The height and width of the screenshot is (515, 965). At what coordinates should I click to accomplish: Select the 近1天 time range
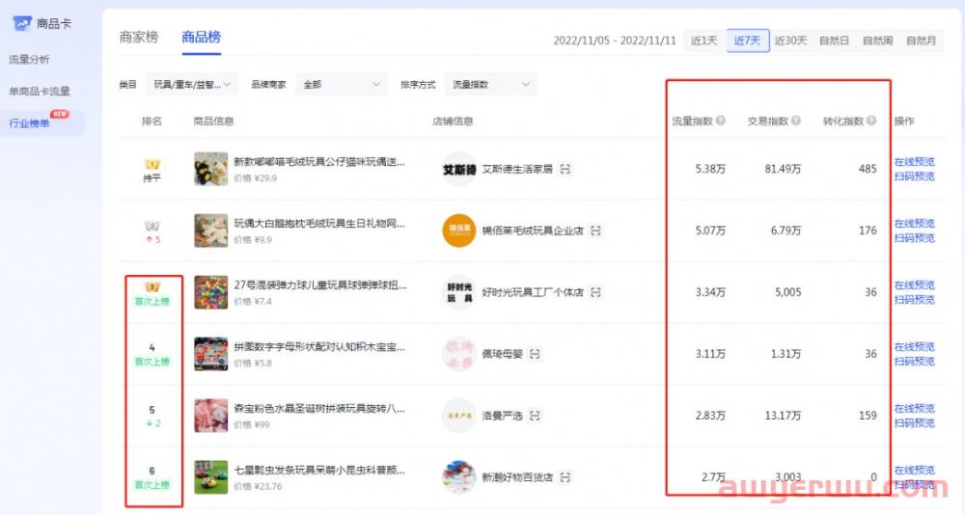click(x=704, y=41)
